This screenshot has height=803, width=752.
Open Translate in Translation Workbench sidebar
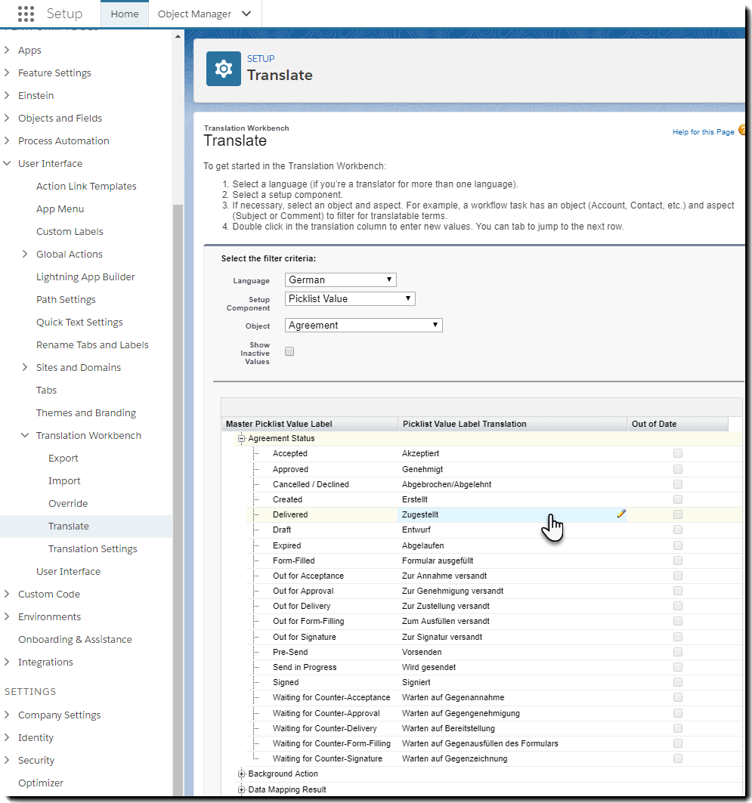(x=69, y=526)
